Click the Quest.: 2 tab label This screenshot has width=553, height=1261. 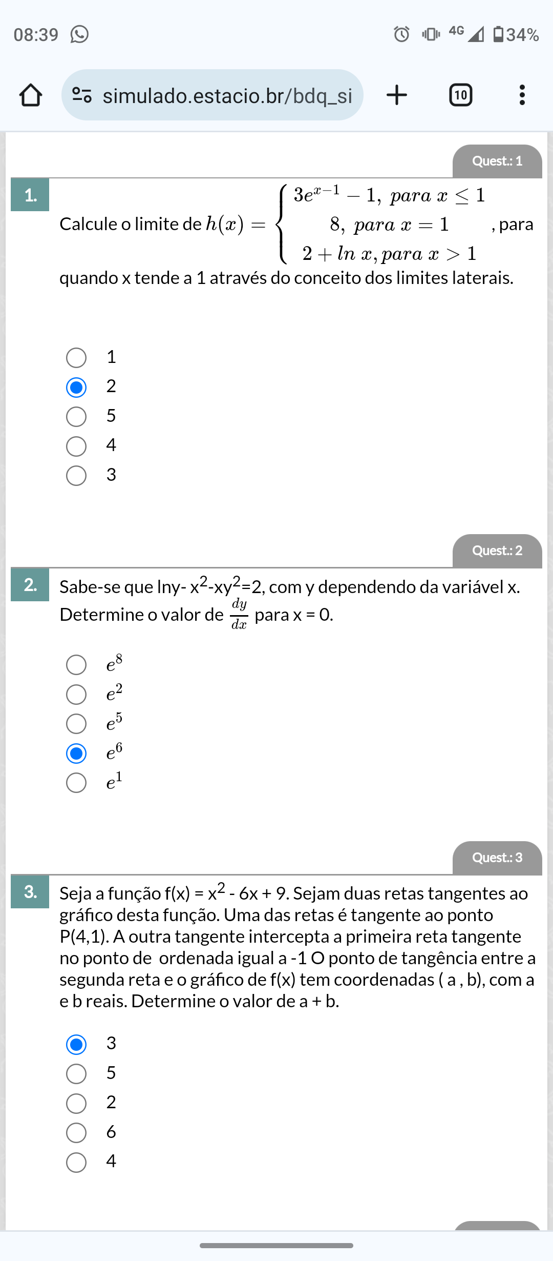coord(497,551)
